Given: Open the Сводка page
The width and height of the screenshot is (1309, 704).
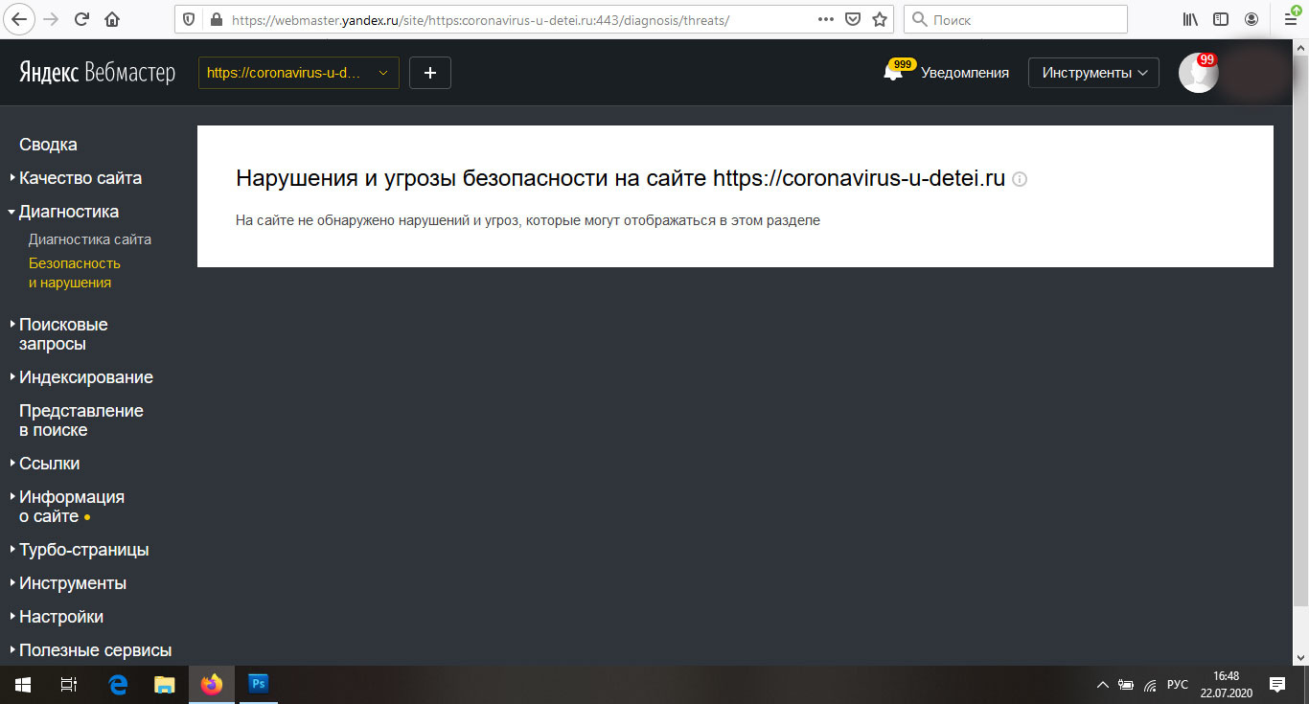Looking at the screenshot, I should pos(48,145).
